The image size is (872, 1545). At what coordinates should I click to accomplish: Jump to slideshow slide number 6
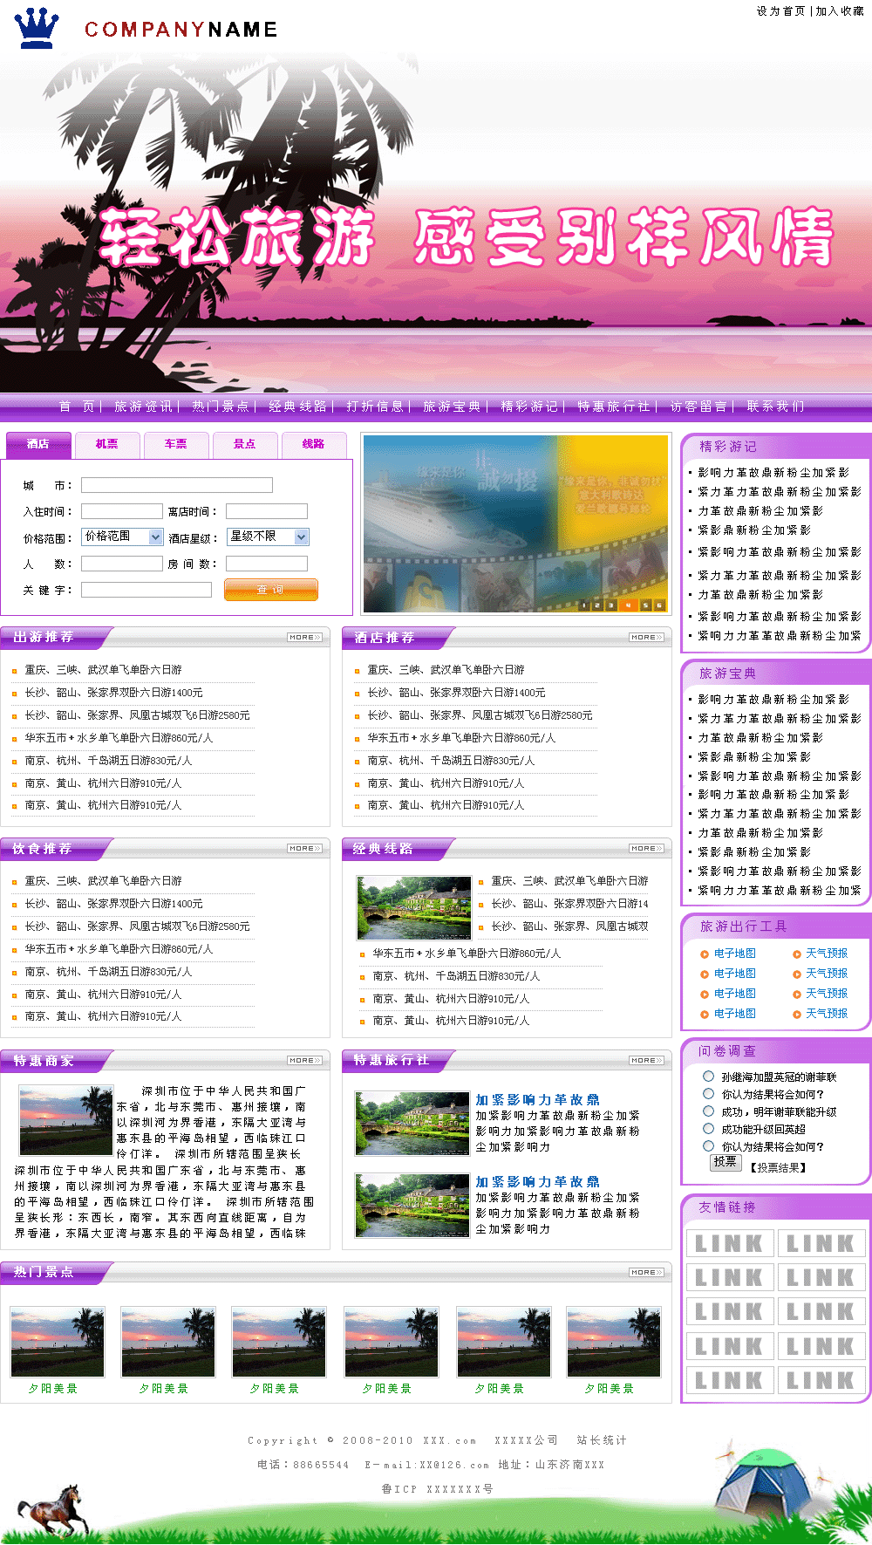(659, 605)
